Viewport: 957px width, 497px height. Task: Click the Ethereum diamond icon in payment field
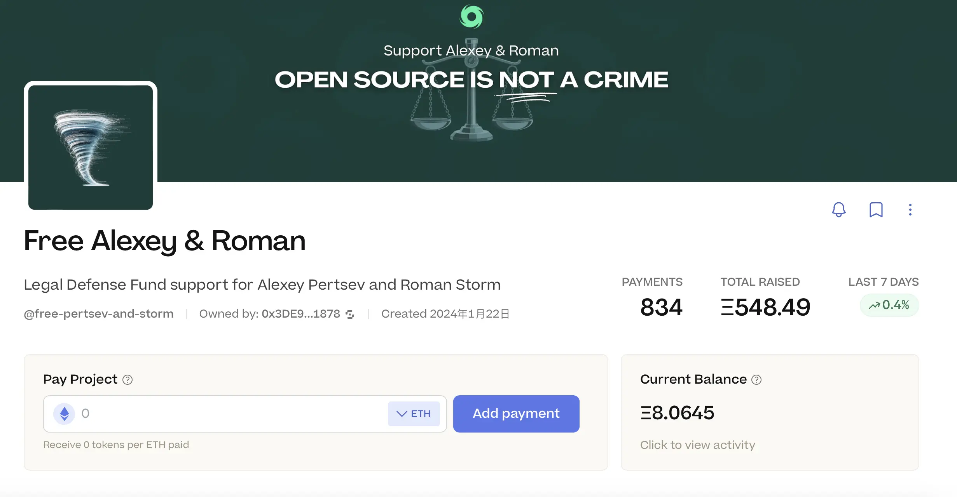tap(64, 414)
